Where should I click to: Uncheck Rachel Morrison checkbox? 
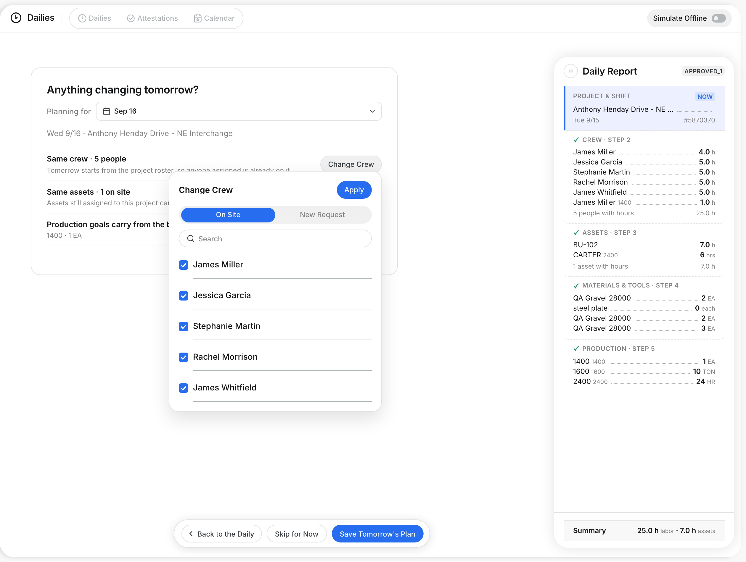tap(184, 357)
